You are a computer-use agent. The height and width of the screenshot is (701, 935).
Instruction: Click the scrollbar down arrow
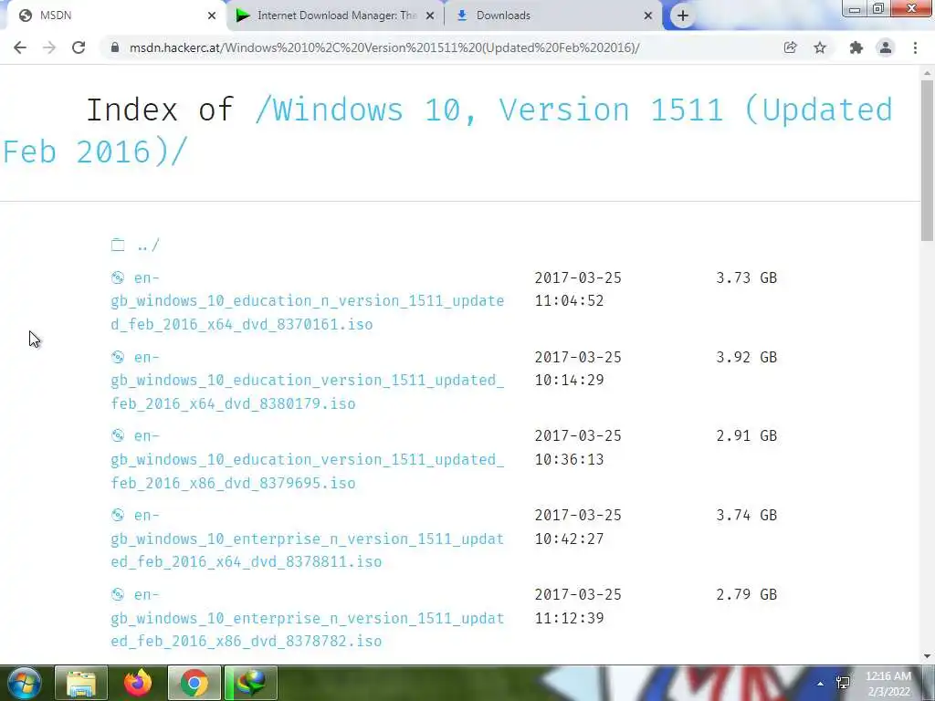click(928, 656)
